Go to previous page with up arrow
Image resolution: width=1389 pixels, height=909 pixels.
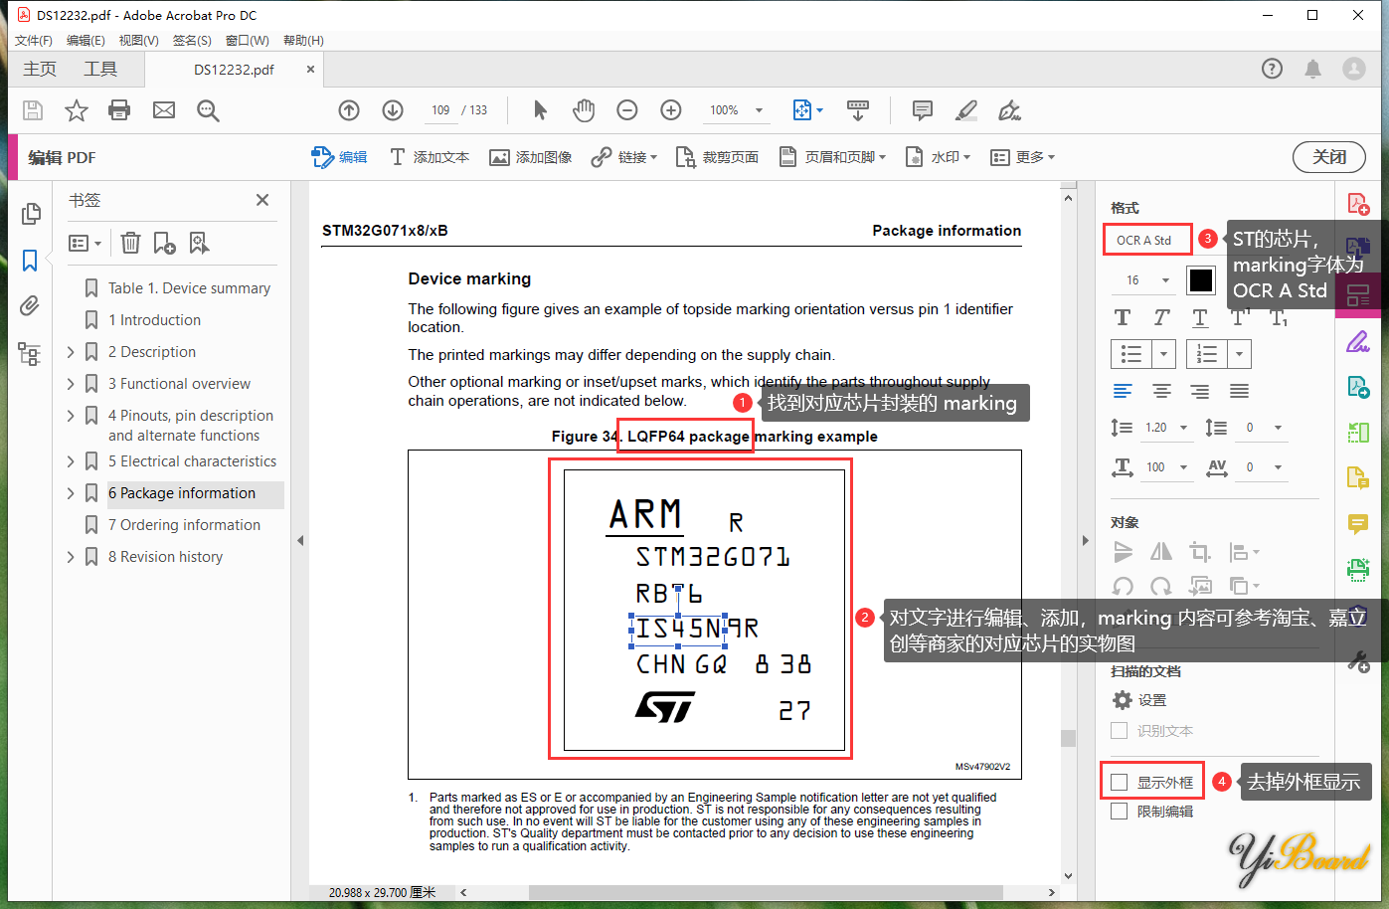pyautogui.click(x=349, y=110)
